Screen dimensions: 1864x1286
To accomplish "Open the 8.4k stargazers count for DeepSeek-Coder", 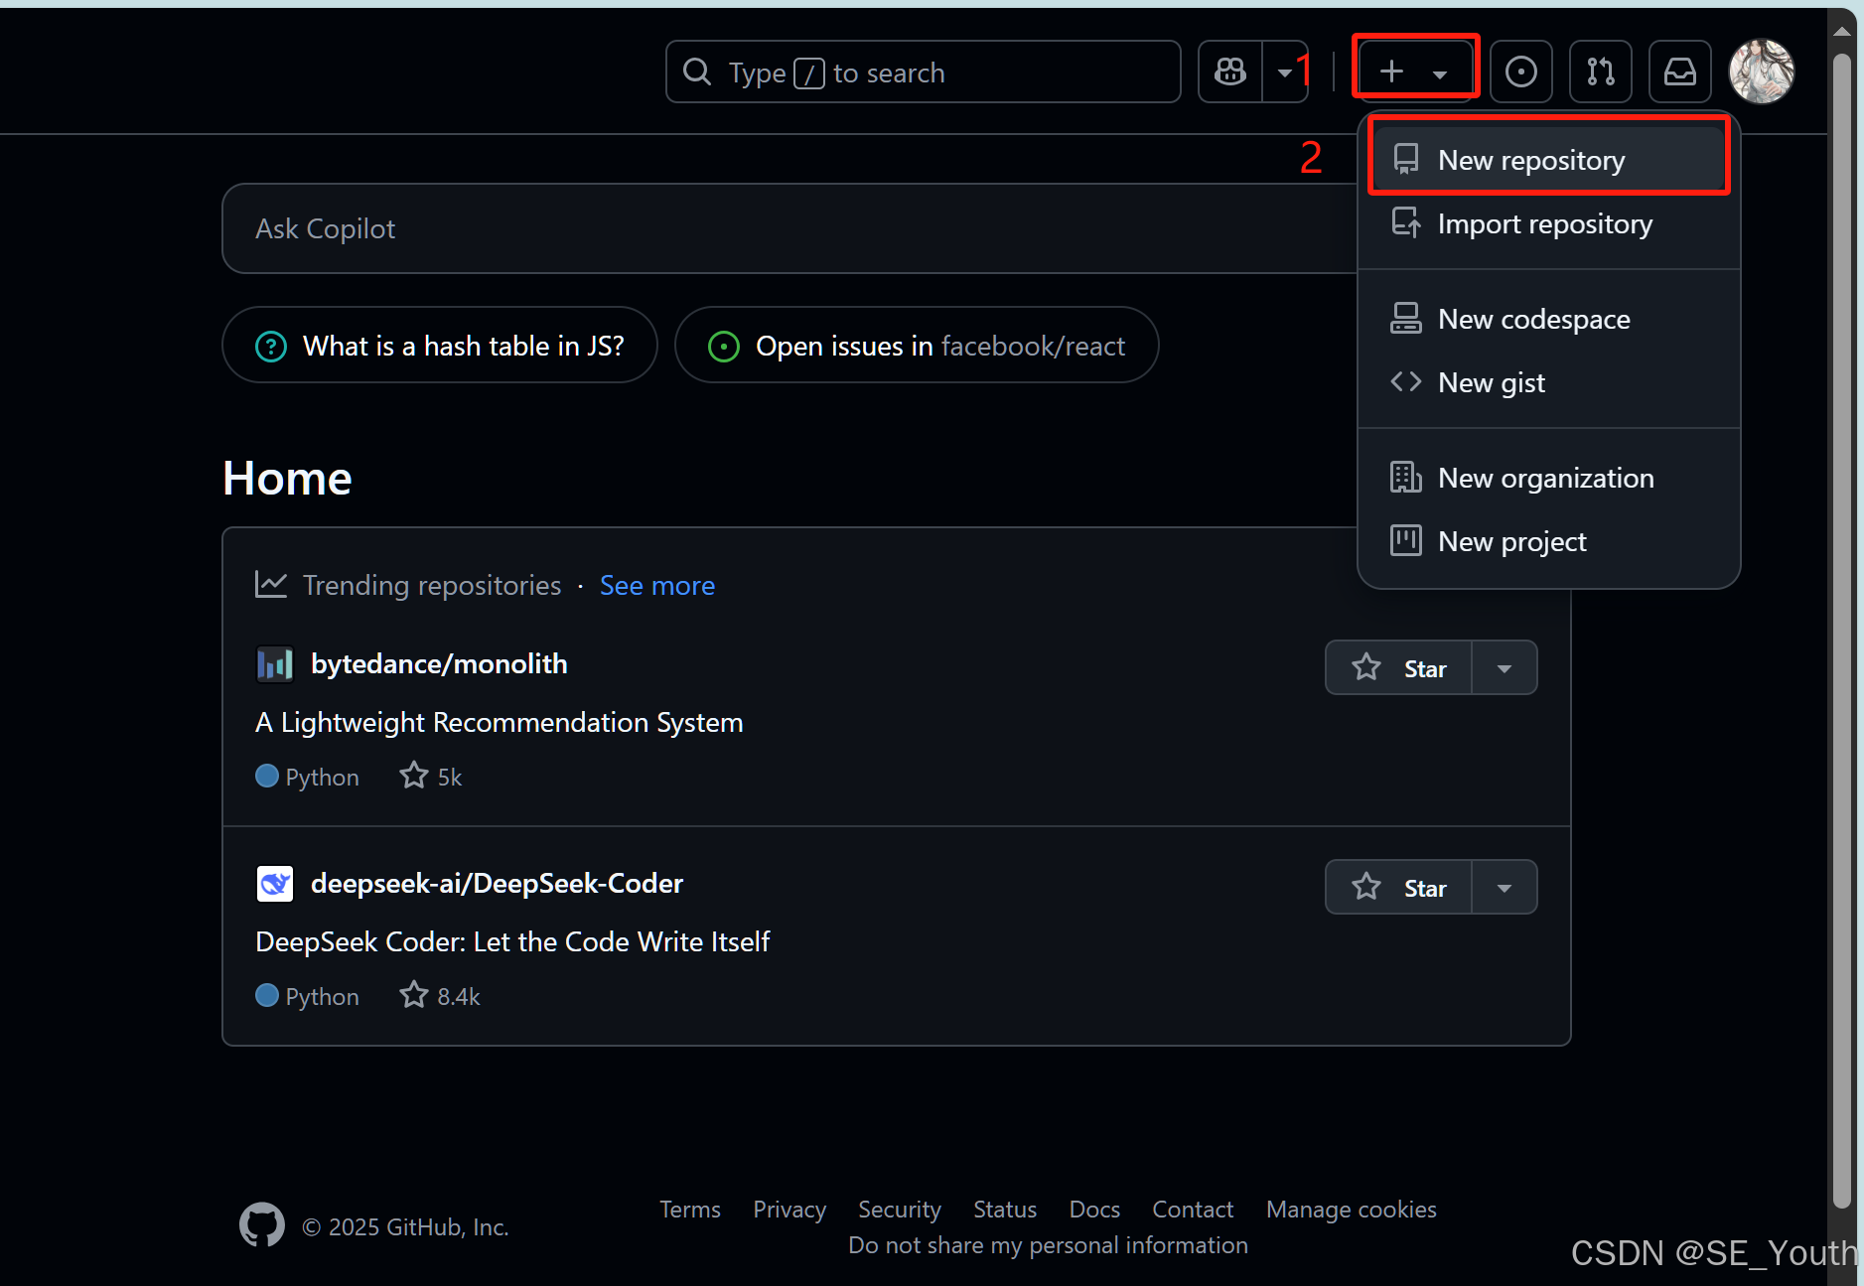I will pyautogui.click(x=440, y=996).
